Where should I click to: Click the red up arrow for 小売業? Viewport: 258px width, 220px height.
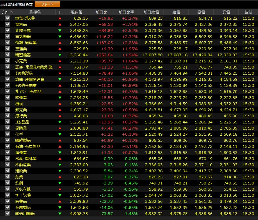tap(60, 61)
